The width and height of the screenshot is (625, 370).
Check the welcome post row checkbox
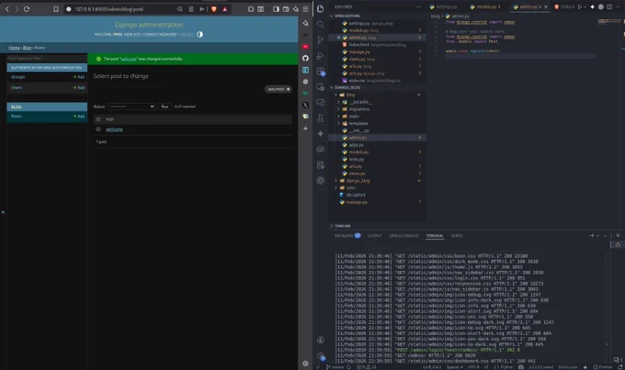click(x=98, y=129)
